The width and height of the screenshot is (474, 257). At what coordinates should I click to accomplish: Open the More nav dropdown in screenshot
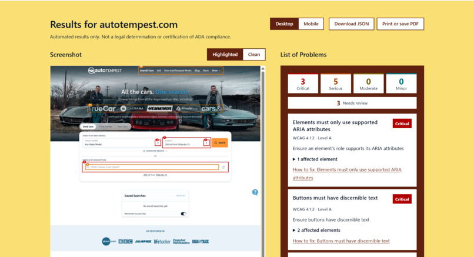click(x=216, y=71)
